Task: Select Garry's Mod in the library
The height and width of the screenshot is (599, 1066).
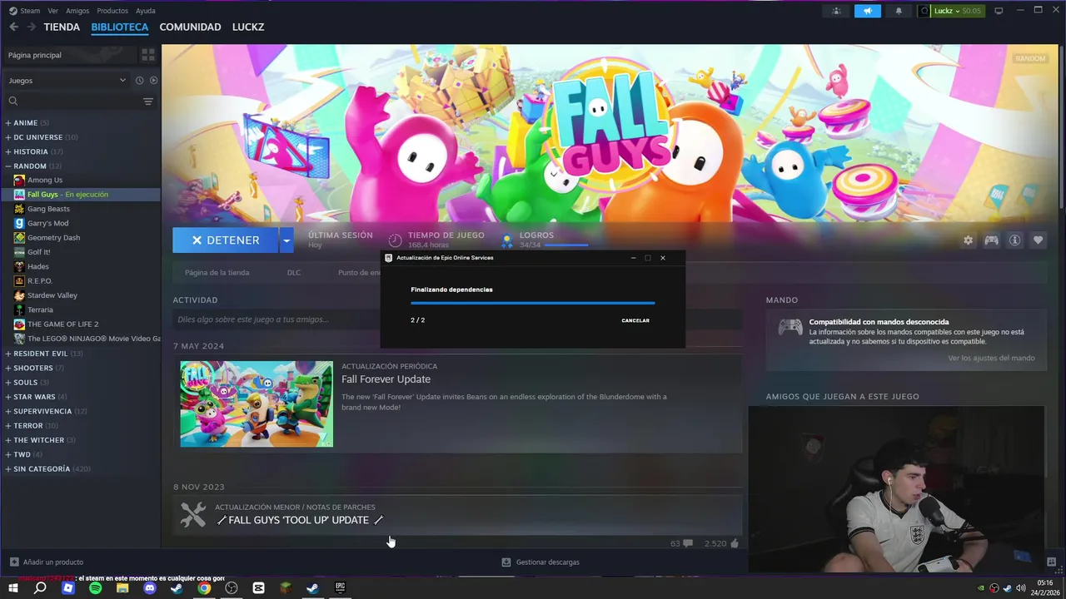Action: (x=48, y=224)
